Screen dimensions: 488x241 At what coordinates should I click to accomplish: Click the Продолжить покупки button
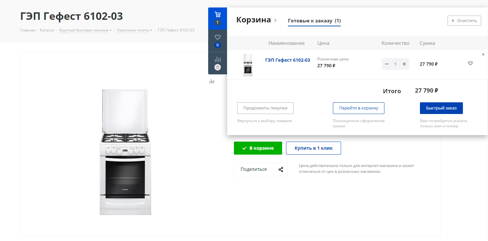(x=265, y=108)
